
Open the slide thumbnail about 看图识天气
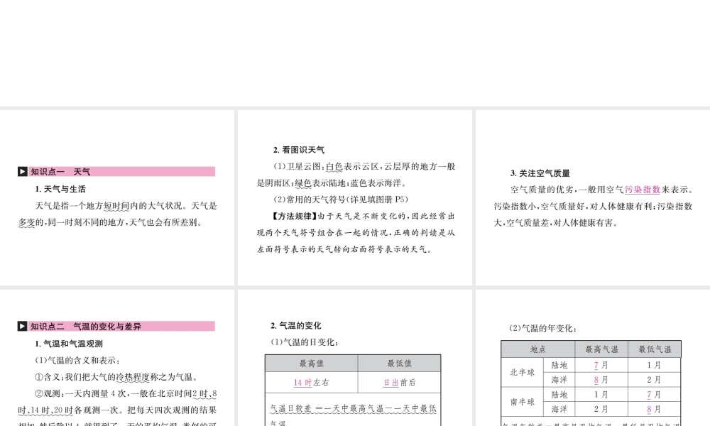355,197
